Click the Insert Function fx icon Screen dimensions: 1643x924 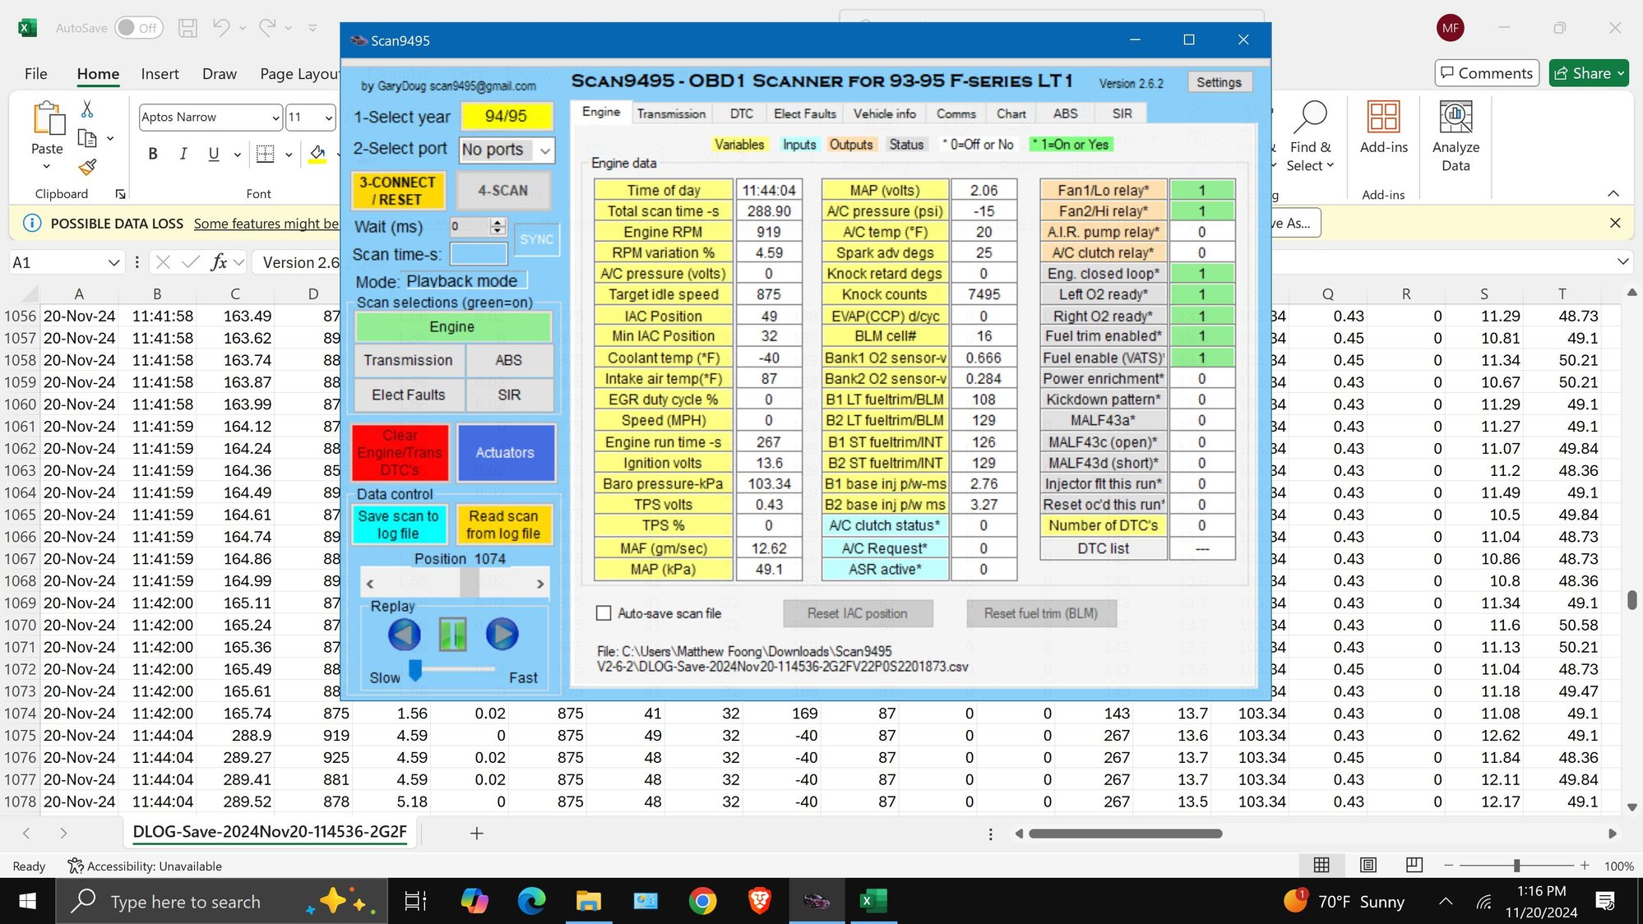click(219, 262)
